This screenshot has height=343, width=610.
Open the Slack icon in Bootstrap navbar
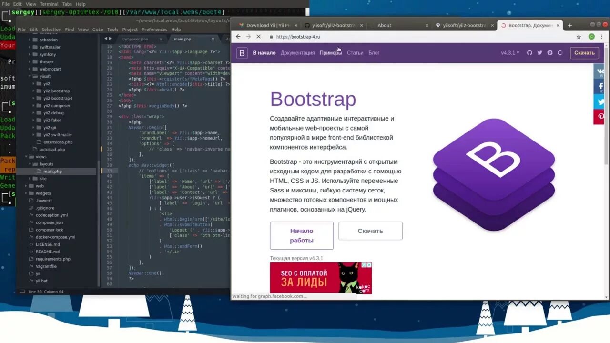click(x=550, y=53)
